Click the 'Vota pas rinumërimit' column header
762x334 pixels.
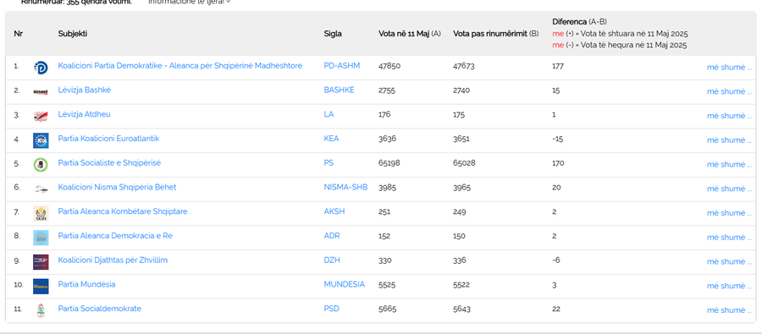[x=495, y=34]
